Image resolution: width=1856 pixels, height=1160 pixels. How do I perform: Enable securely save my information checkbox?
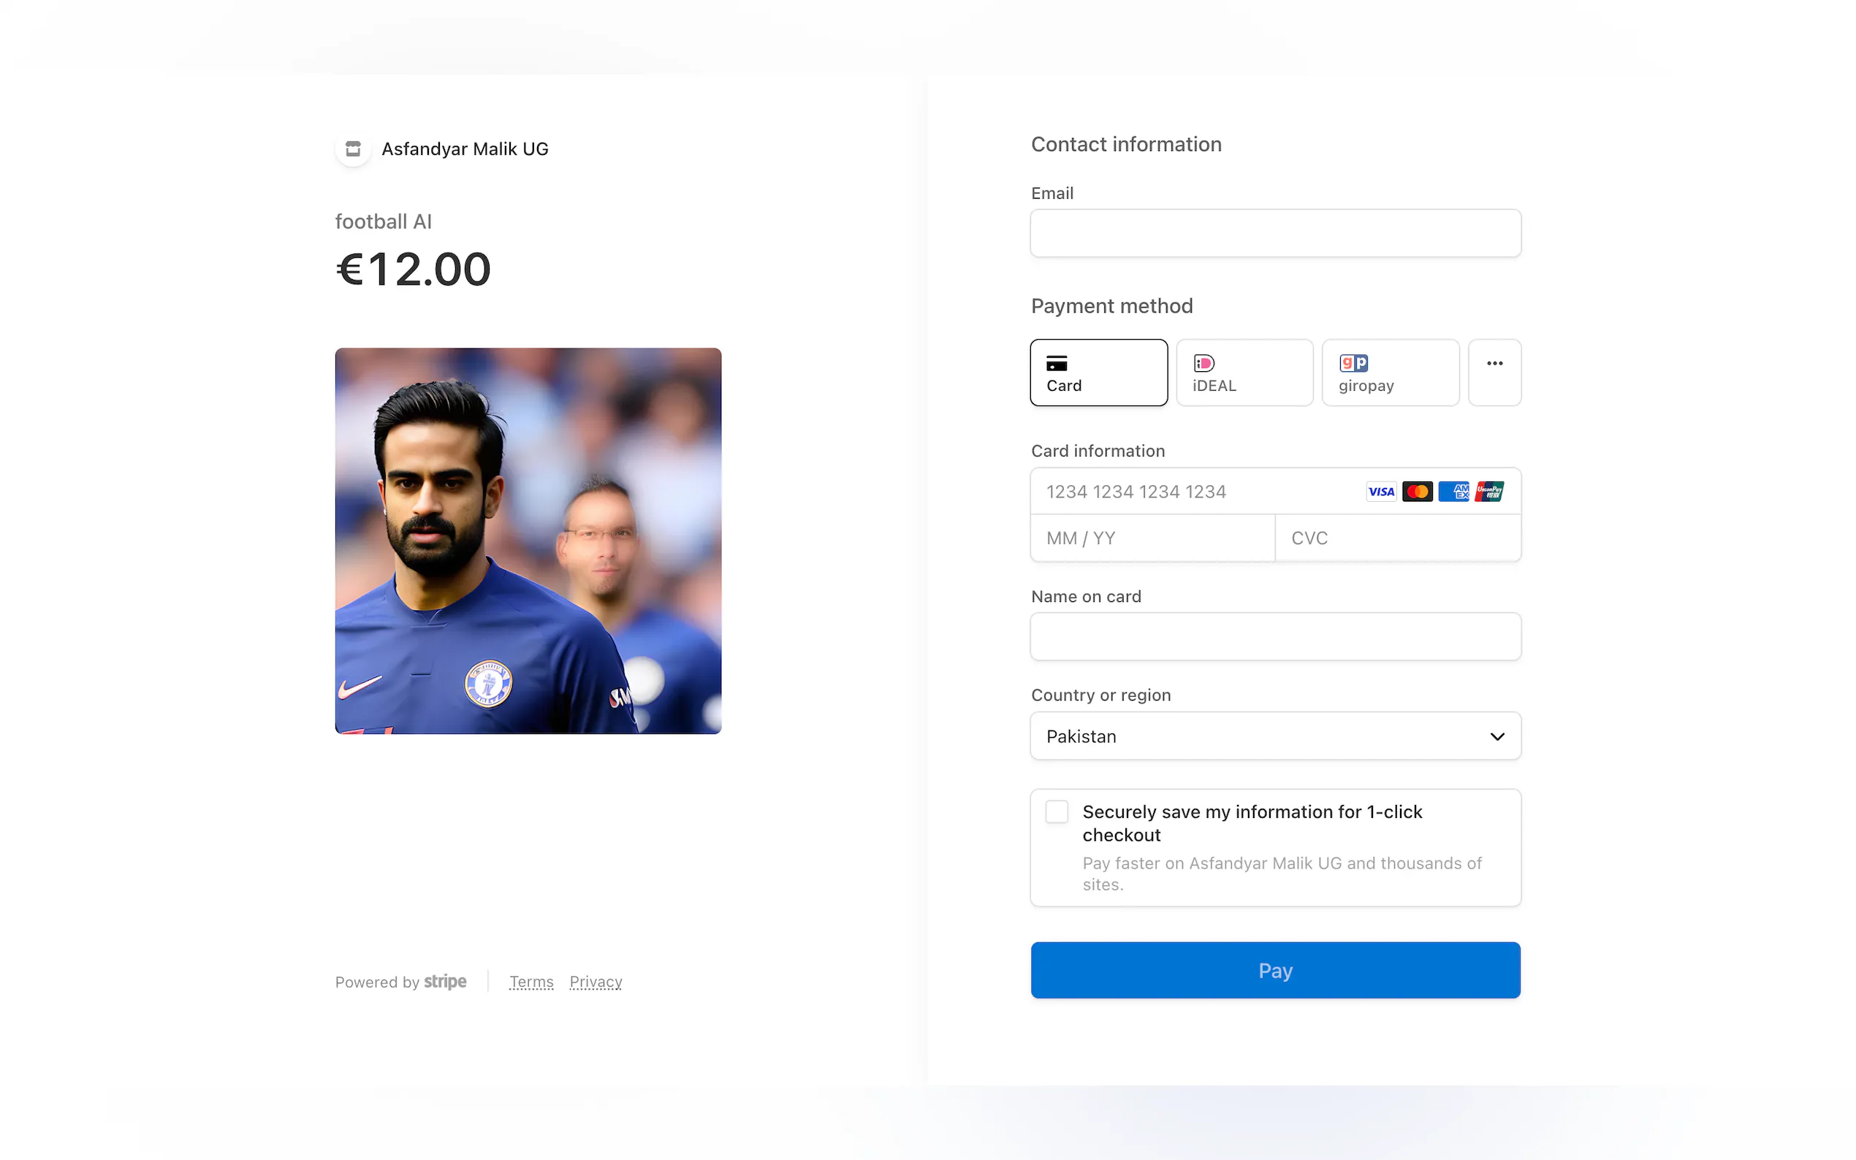[1057, 812]
